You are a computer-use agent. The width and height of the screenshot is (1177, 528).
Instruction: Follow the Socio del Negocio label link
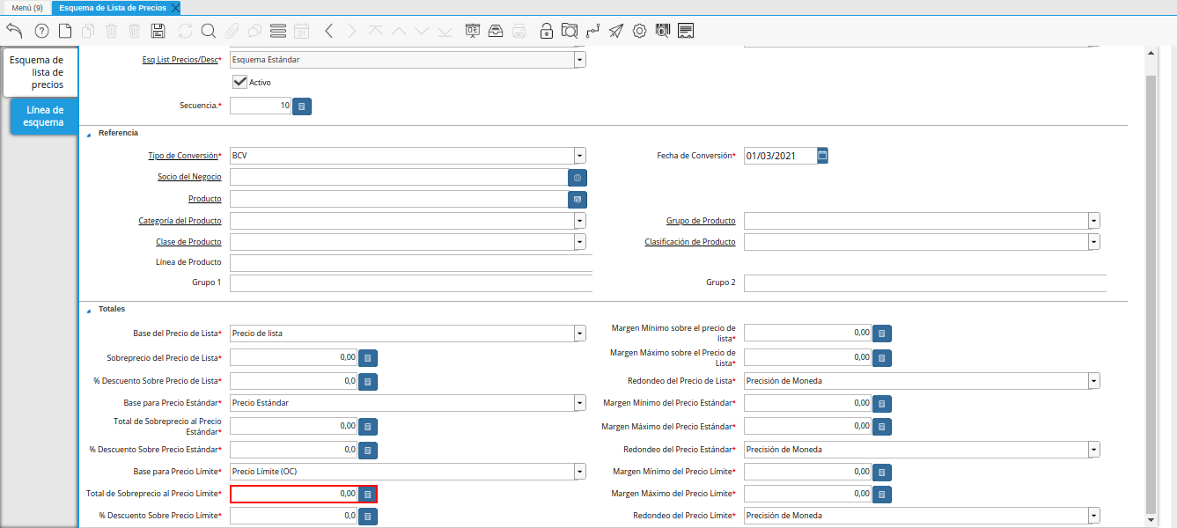tap(189, 177)
